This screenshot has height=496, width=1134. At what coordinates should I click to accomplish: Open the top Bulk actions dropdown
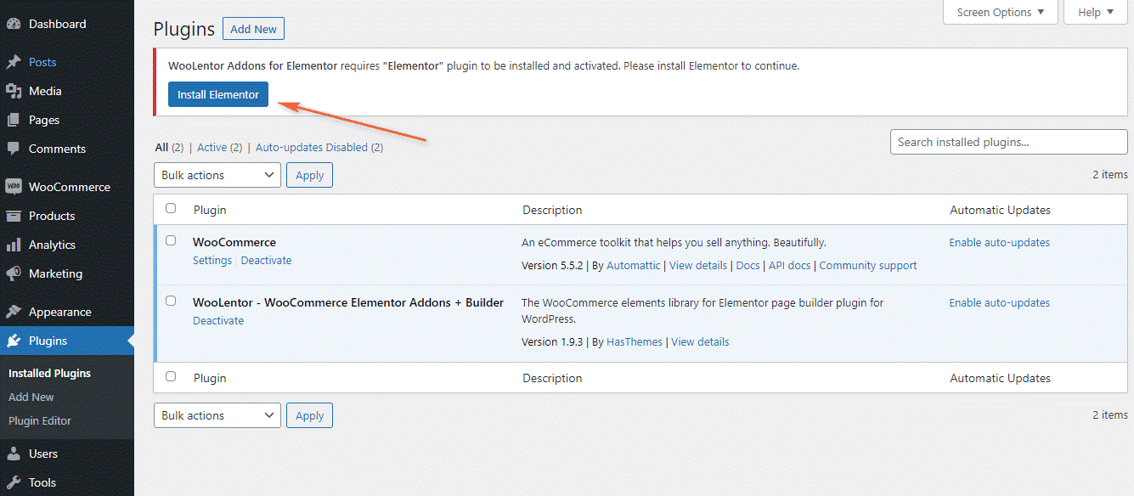coord(217,175)
